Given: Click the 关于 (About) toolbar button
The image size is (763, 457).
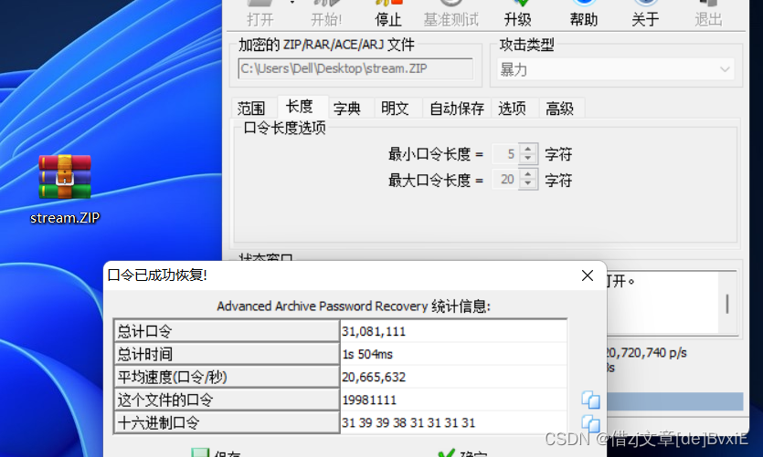Looking at the screenshot, I should tap(645, 14).
